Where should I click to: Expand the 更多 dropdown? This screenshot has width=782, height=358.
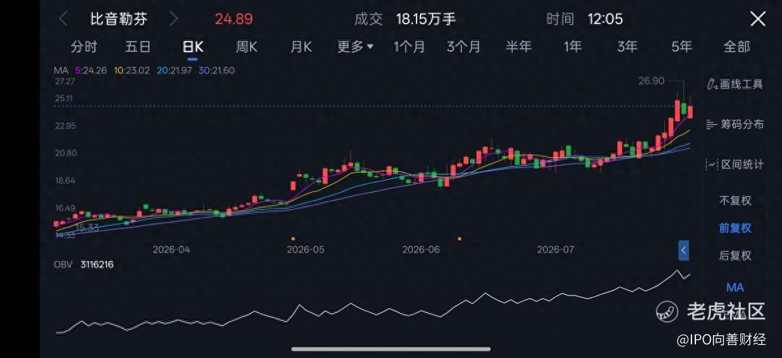[355, 47]
